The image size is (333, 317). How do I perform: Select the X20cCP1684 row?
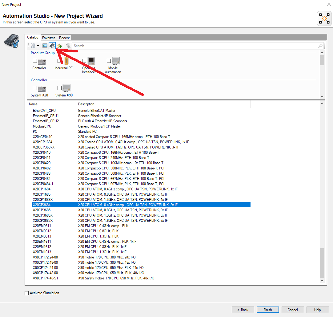click(x=142, y=142)
